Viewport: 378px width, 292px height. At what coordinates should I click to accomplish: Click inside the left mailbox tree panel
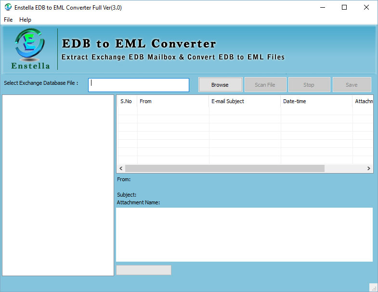click(58, 185)
